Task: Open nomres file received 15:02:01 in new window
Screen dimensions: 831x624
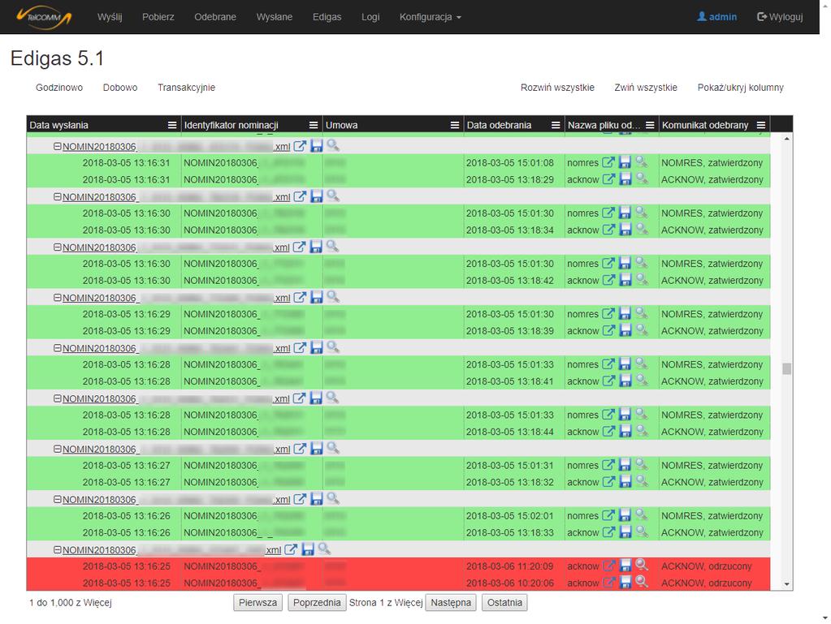Action: tap(608, 515)
